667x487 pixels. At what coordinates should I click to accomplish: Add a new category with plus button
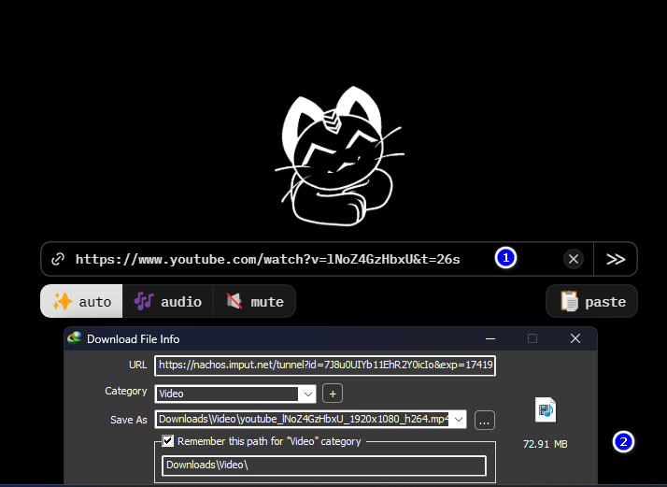coord(333,394)
